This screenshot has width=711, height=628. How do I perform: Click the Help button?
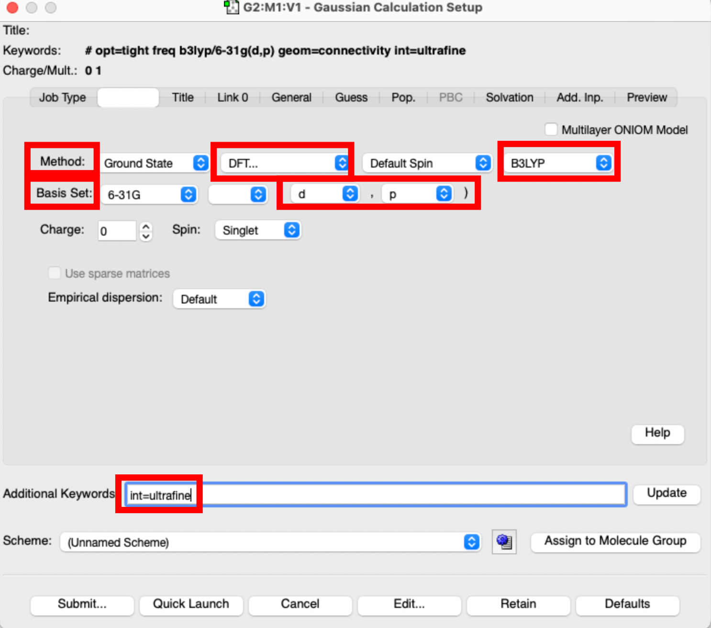[x=657, y=433]
